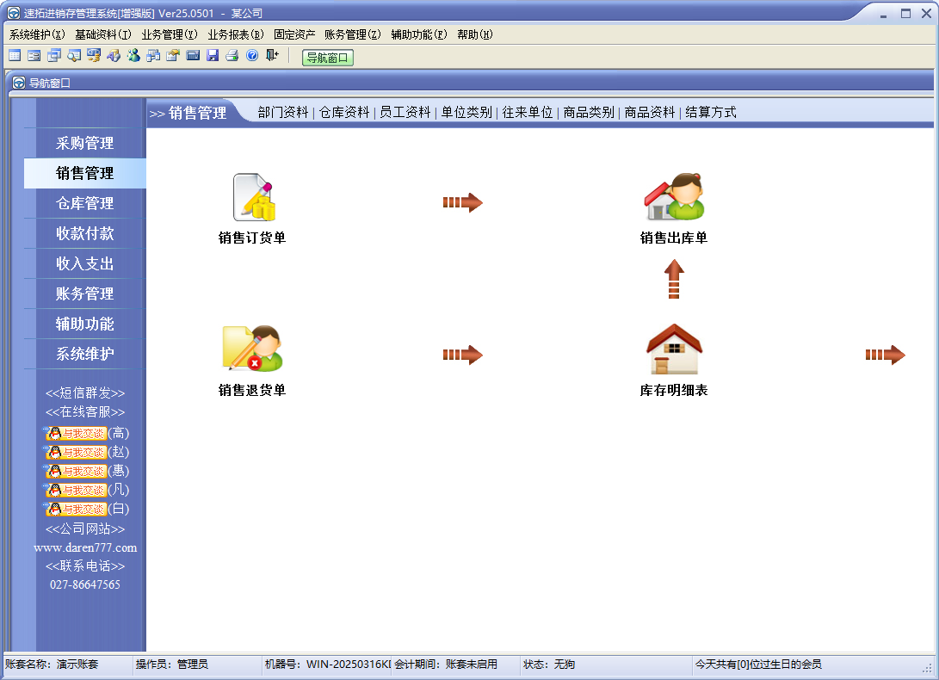Open the calculator from the toolbar
Image resolution: width=939 pixels, height=680 pixels.
point(193,56)
